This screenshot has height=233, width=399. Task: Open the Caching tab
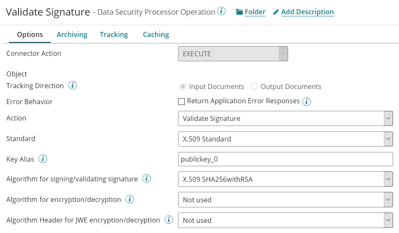[x=156, y=34]
